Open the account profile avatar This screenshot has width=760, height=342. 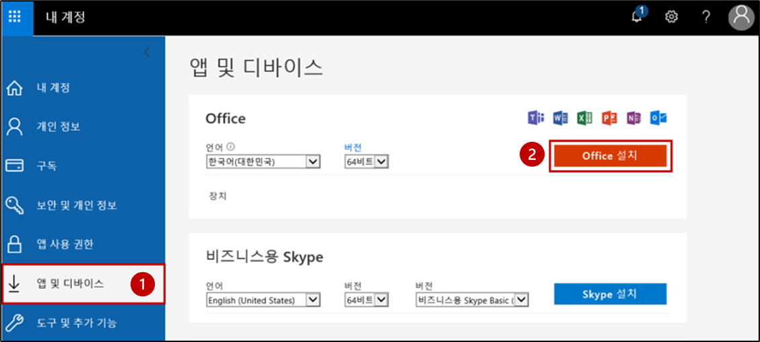click(742, 17)
